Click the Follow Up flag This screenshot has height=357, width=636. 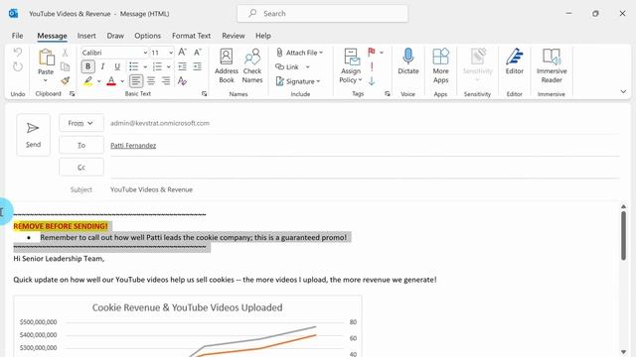[x=372, y=52]
